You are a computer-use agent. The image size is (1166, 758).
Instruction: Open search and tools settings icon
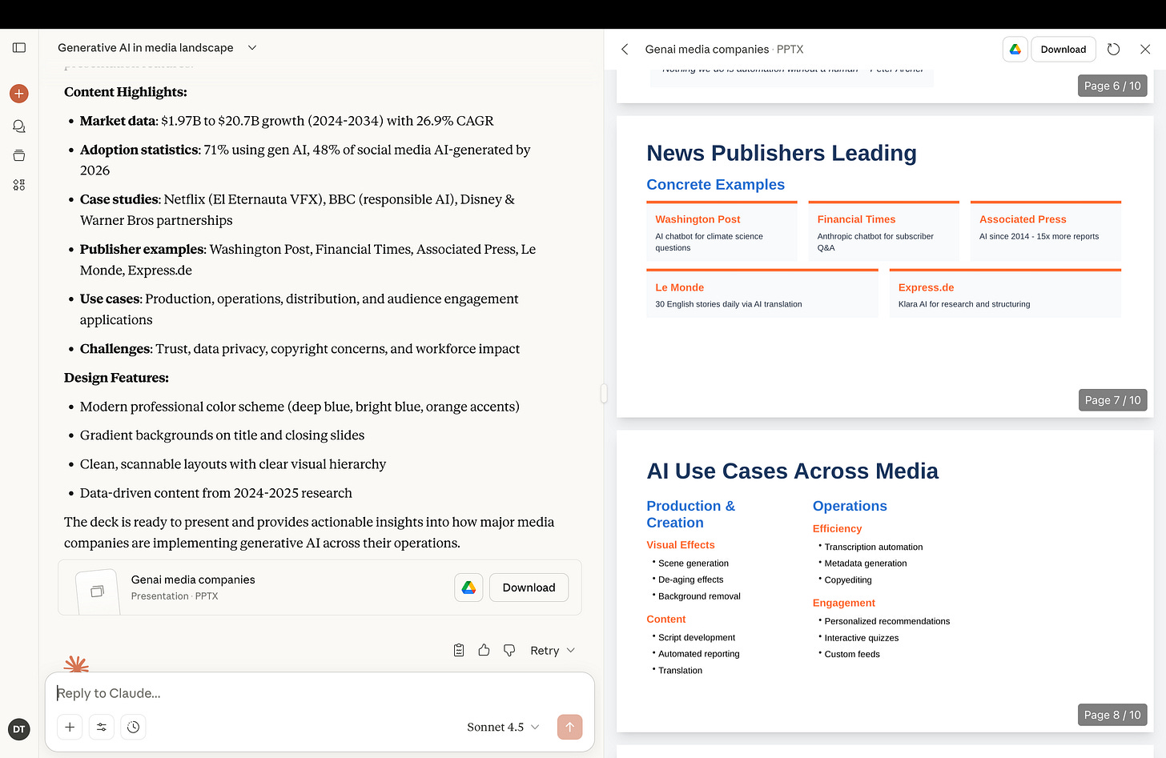coord(102,727)
